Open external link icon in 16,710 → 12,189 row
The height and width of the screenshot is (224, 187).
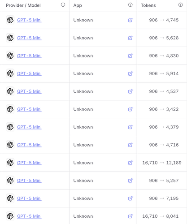click(130, 163)
